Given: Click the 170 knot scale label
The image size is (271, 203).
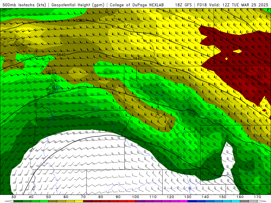Looking at the screenshot, I should (x=257, y=197).
